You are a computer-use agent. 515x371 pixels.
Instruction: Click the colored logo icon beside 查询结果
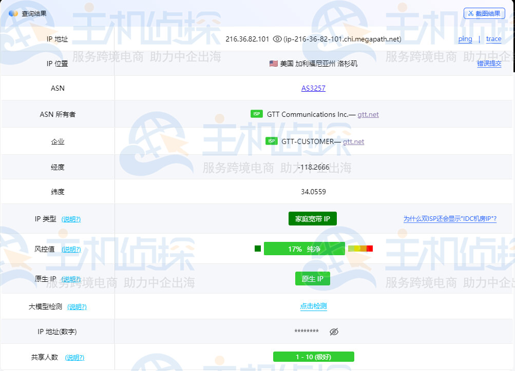[12, 13]
